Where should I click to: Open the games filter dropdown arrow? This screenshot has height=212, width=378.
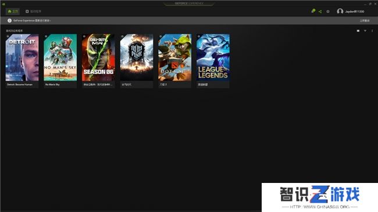(x=365, y=31)
